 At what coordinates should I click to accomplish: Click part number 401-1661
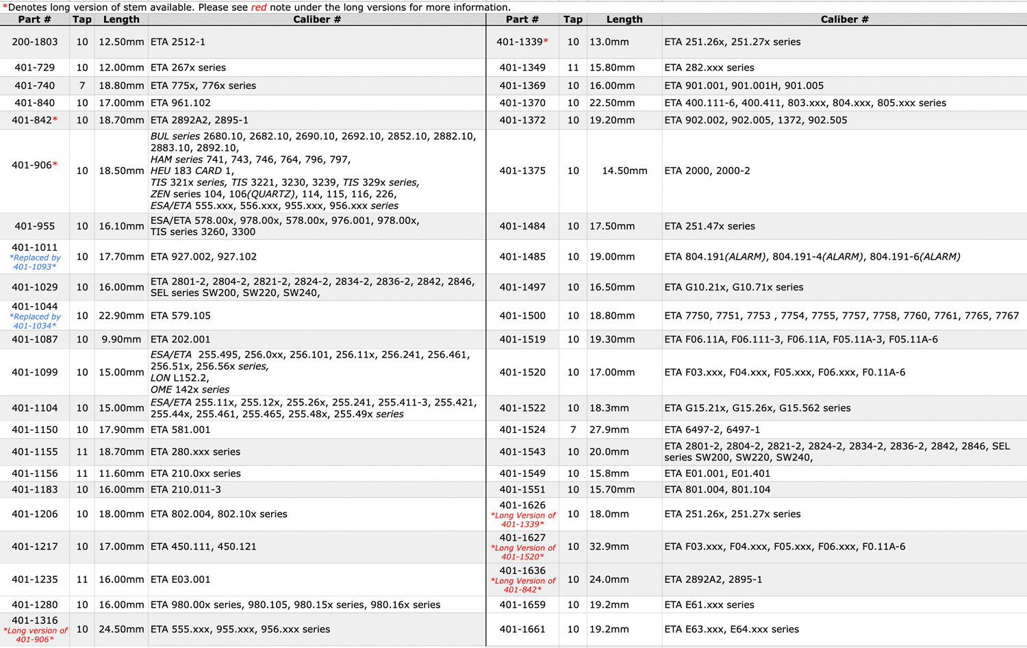coord(522,629)
